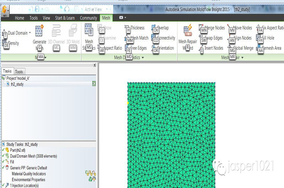Select Part (th2.stl) task
This screenshot has height=188, width=284.
pyautogui.click(x=18, y=150)
